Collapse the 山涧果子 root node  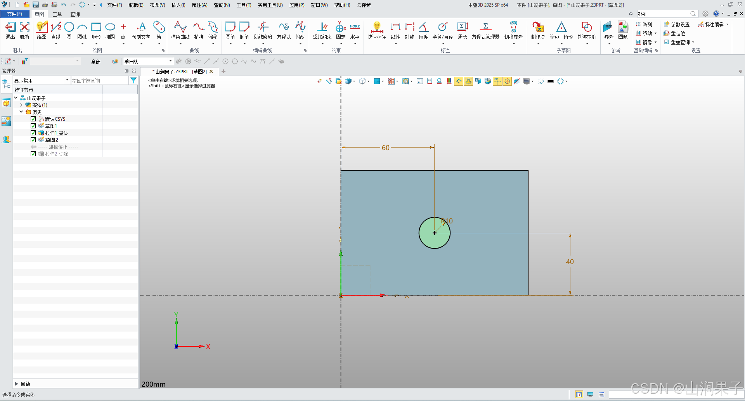pyautogui.click(x=16, y=98)
